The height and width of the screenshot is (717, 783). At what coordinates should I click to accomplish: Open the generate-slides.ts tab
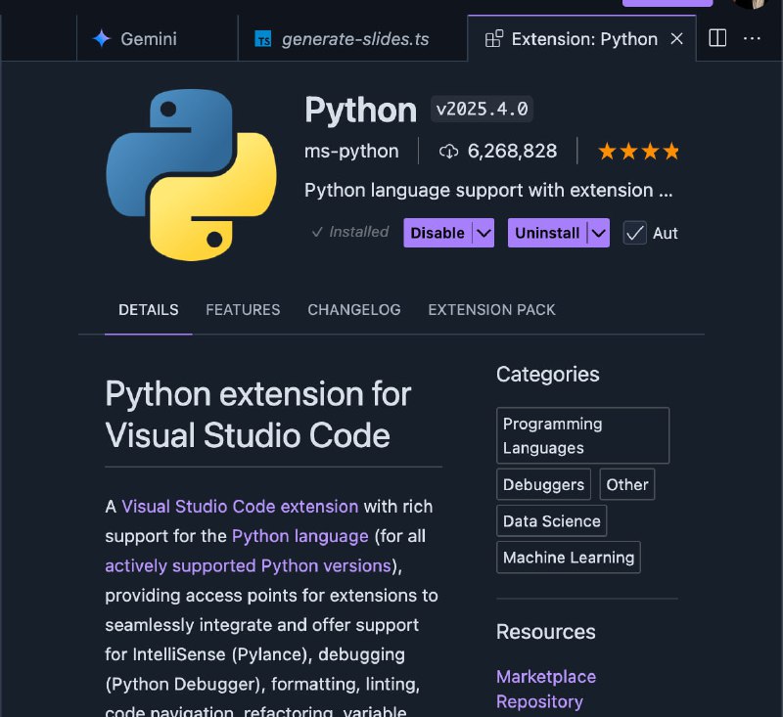352,39
